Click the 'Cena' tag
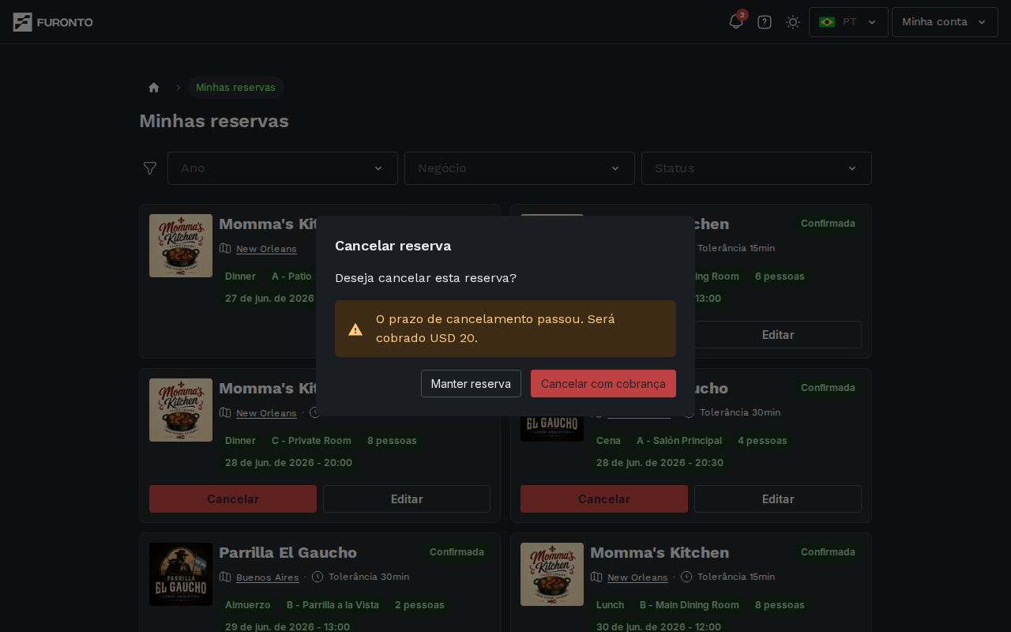The image size is (1011, 632). 608,441
